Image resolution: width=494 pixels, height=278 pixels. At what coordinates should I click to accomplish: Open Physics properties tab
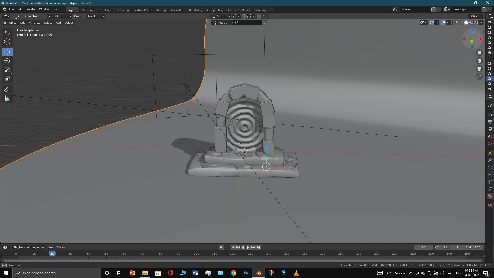coord(490,175)
